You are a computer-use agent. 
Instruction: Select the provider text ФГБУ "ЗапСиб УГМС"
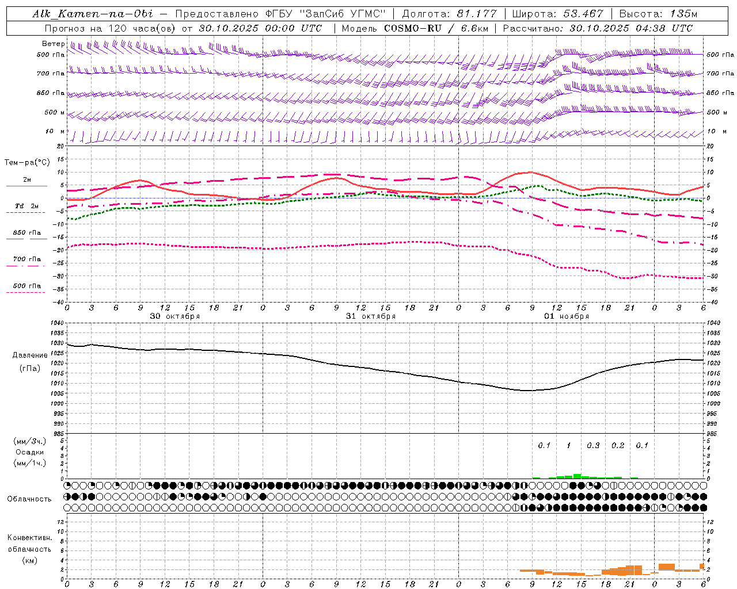(325, 14)
